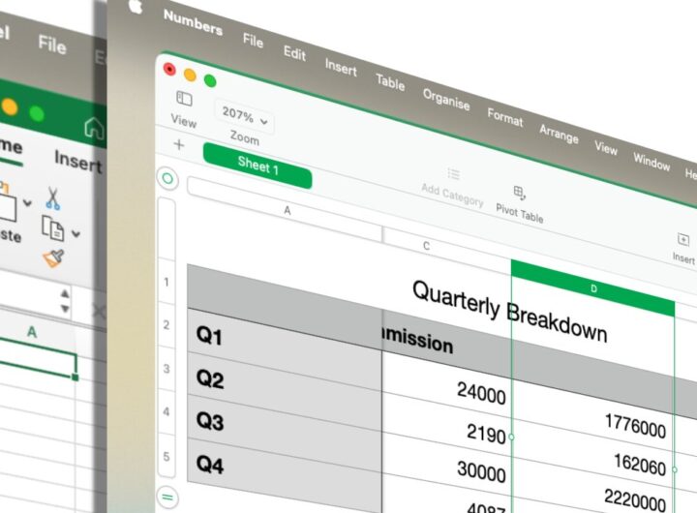The image size is (697, 513).
Task: Open the Arrange menu
Action: point(559,134)
